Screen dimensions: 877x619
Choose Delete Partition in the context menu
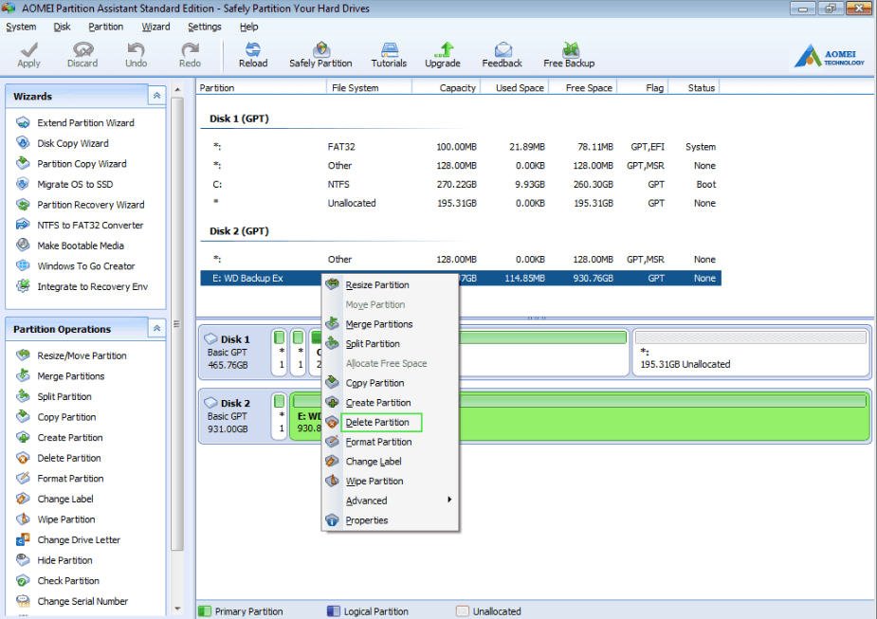[x=377, y=423]
